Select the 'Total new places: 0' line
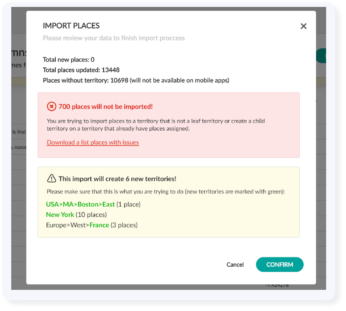Image resolution: width=346 pixels, height=311 pixels. 69,60
